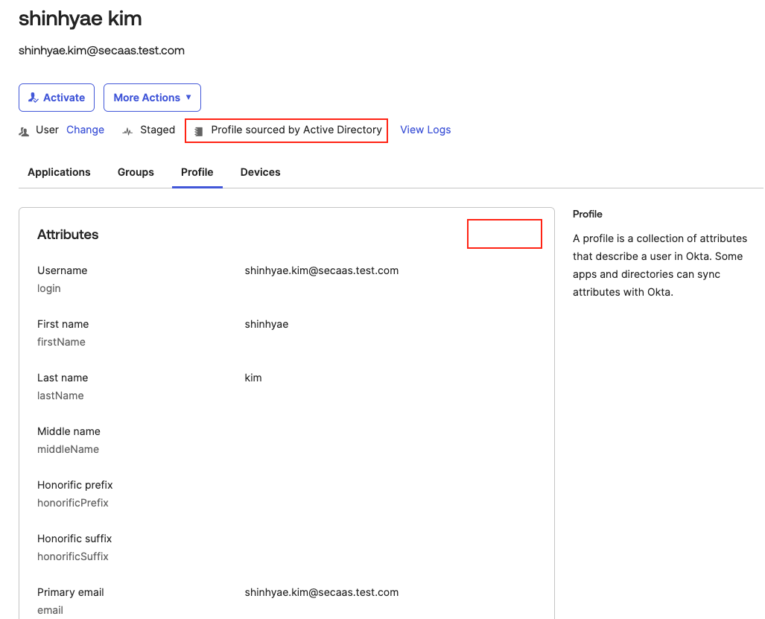Click the shinhyae kim page heading
The image size is (765, 619).
(x=80, y=19)
